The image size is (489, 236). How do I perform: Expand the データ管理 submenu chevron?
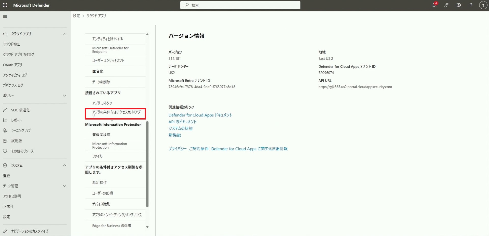pyautogui.click(x=65, y=186)
